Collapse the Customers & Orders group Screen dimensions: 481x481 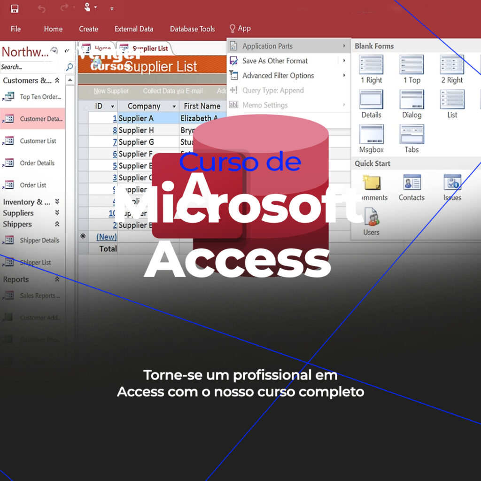(x=57, y=80)
